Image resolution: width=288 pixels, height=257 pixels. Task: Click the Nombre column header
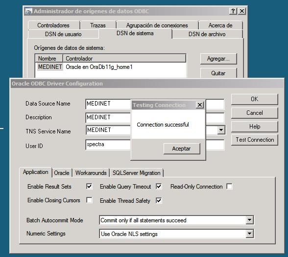coord(49,59)
